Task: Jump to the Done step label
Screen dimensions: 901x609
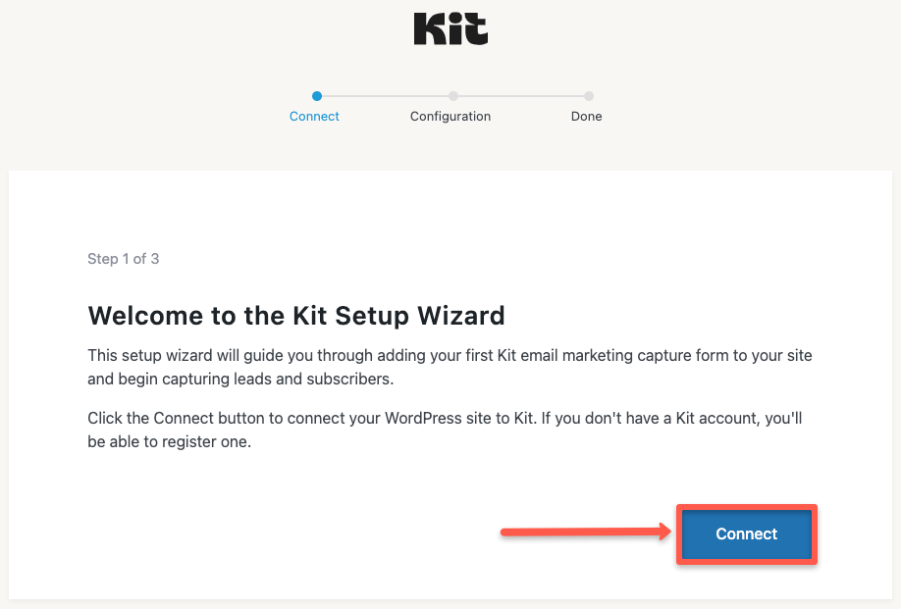Action: [x=587, y=117]
